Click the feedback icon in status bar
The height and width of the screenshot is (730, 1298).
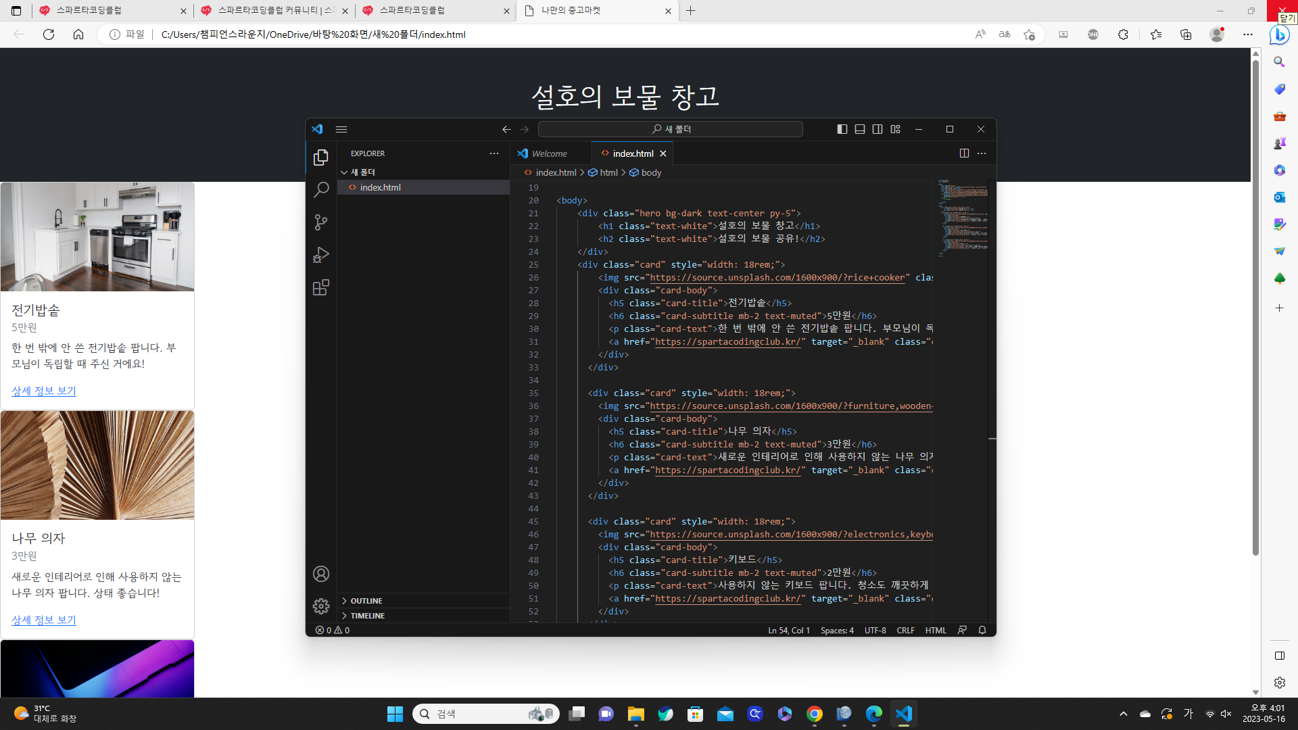click(x=962, y=630)
